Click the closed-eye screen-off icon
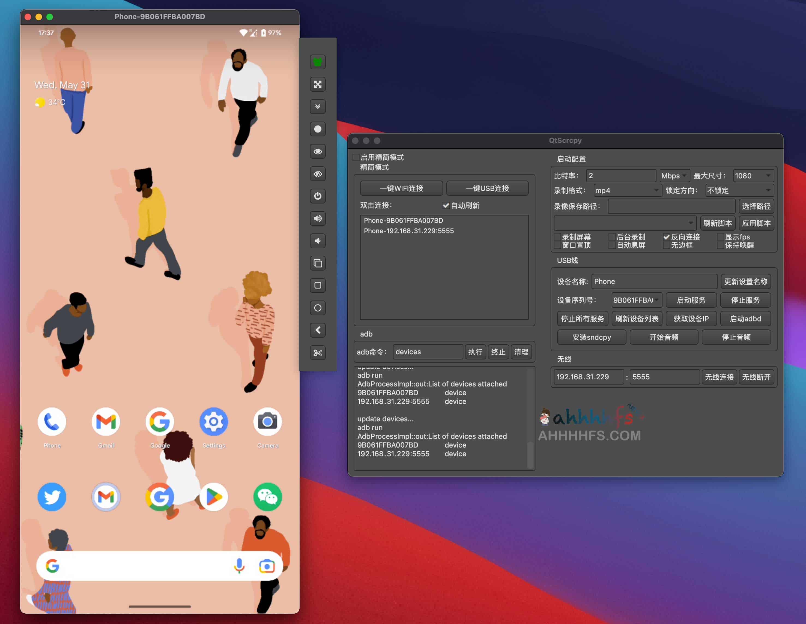Viewport: 806px width, 624px height. click(318, 174)
